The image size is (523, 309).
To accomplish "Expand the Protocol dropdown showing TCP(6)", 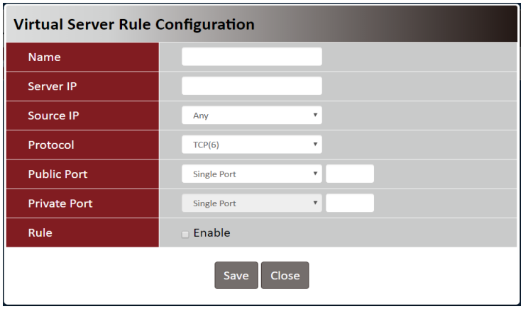I will [x=251, y=145].
